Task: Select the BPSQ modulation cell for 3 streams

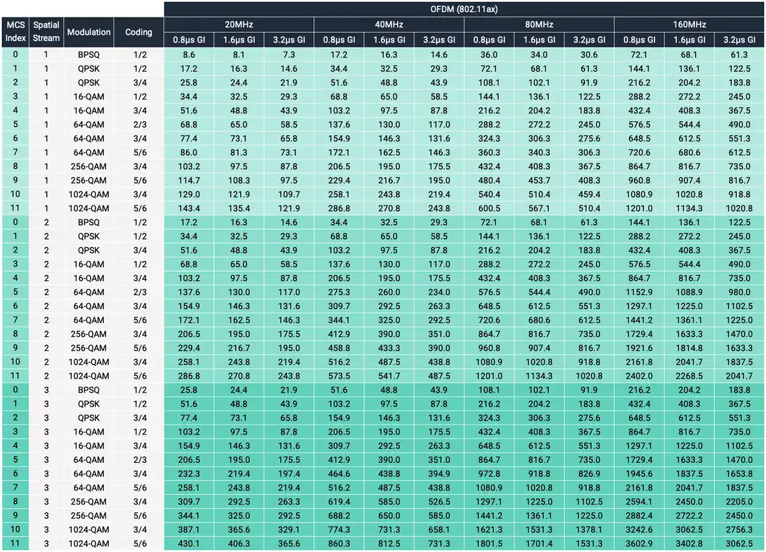Action: click(88, 390)
